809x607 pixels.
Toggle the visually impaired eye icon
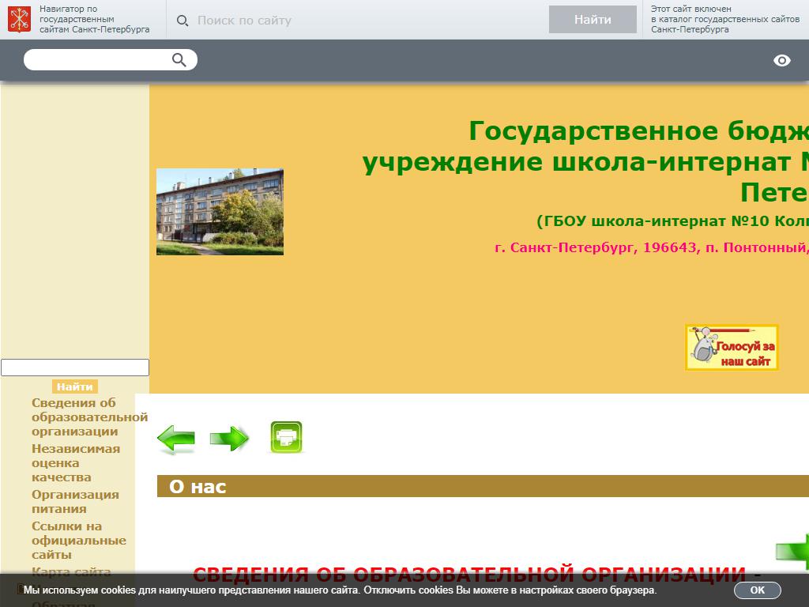pyautogui.click(x=781, y=61)
